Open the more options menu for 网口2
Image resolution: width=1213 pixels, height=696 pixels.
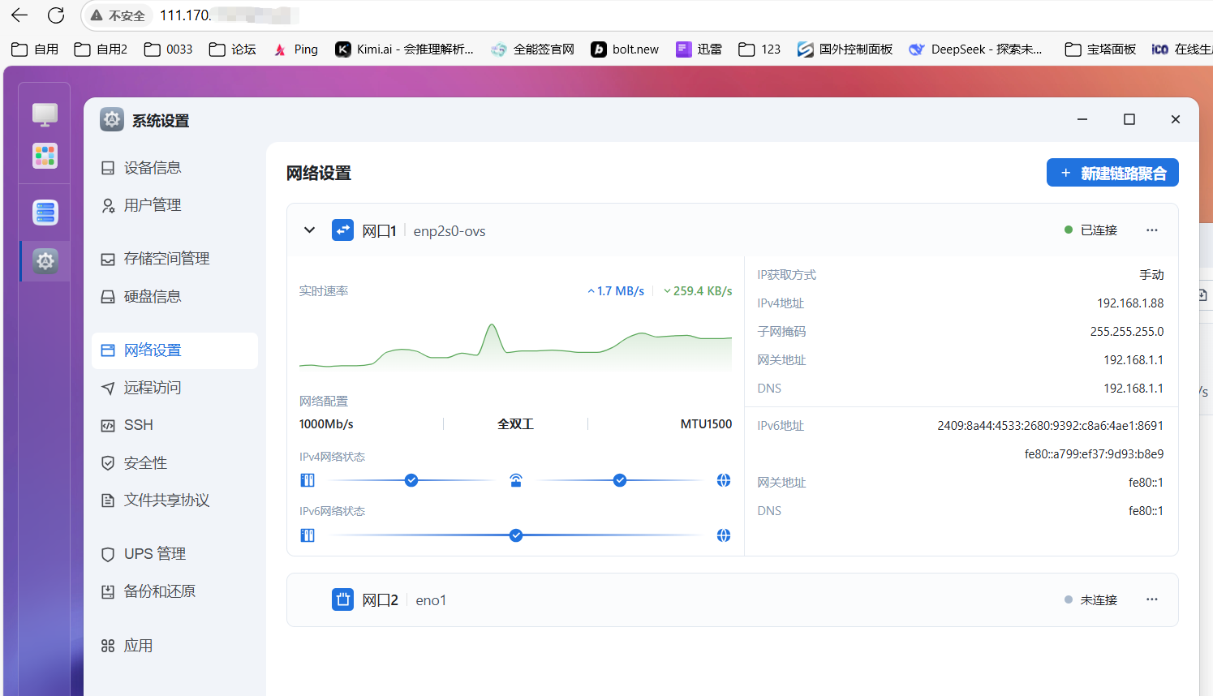point(1151,599)
